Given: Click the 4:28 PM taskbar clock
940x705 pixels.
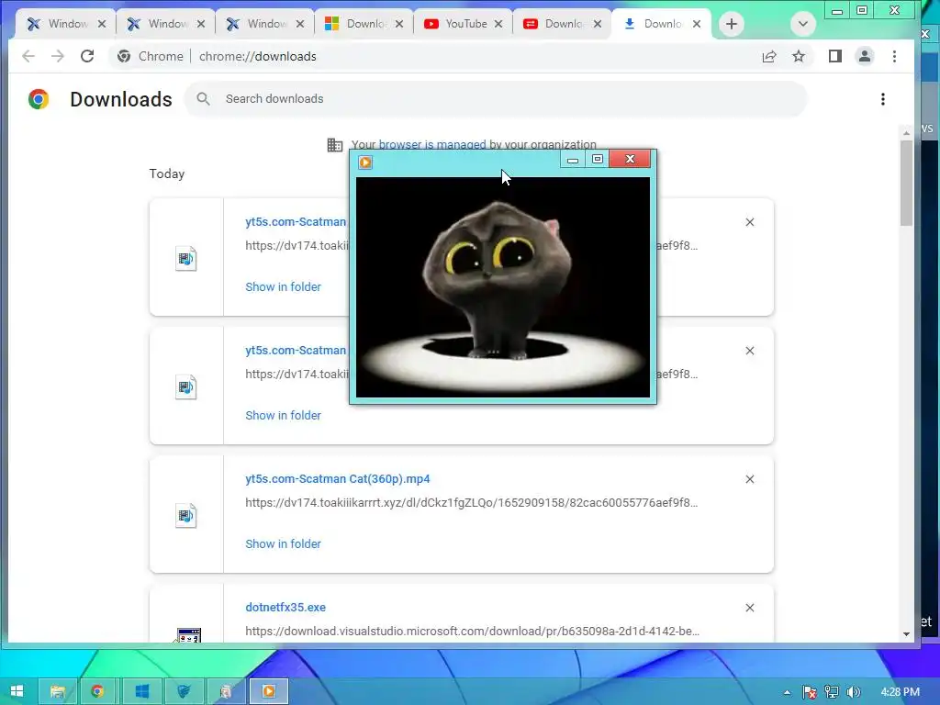Looking at the screenshot, I should [900, 692].
